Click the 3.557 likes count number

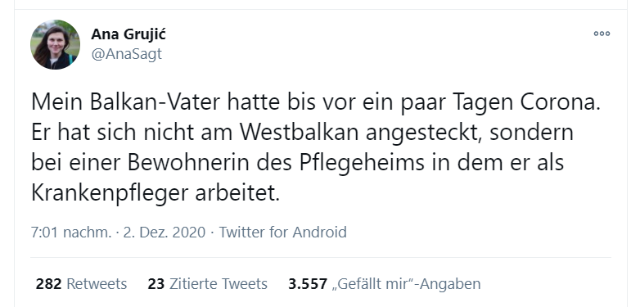point(308,283)
